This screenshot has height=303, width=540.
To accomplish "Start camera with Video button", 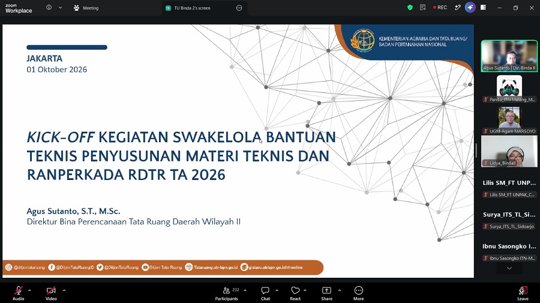I will (51, 293).
